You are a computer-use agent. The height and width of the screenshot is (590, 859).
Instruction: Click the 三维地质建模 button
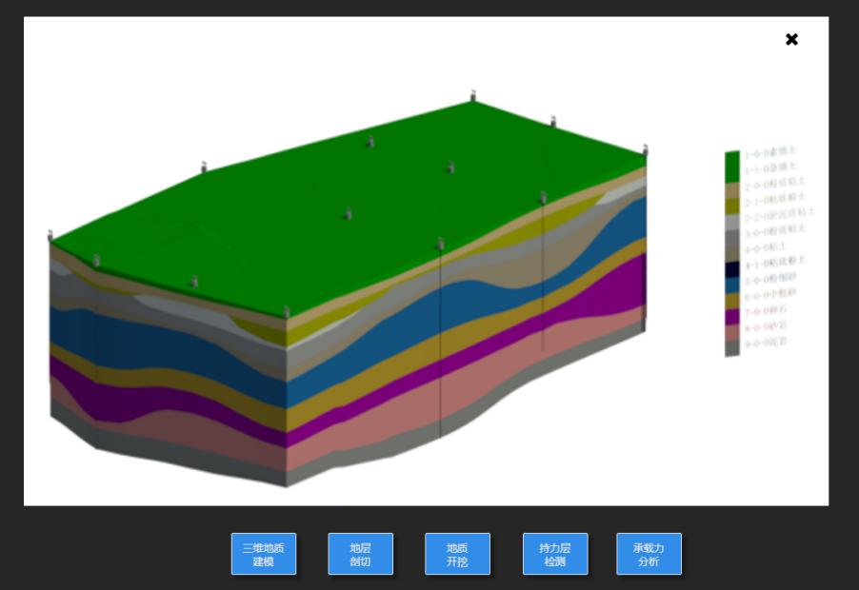point(264,554)
